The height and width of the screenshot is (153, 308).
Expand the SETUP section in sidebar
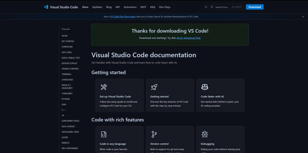pos(65,36)
